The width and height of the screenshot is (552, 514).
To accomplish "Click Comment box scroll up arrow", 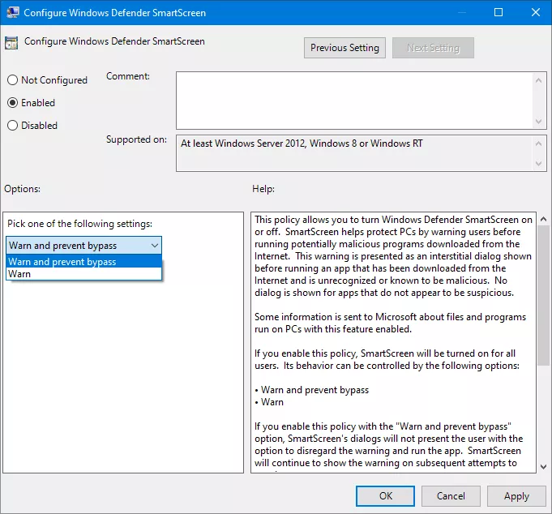I will coord(538,80).
